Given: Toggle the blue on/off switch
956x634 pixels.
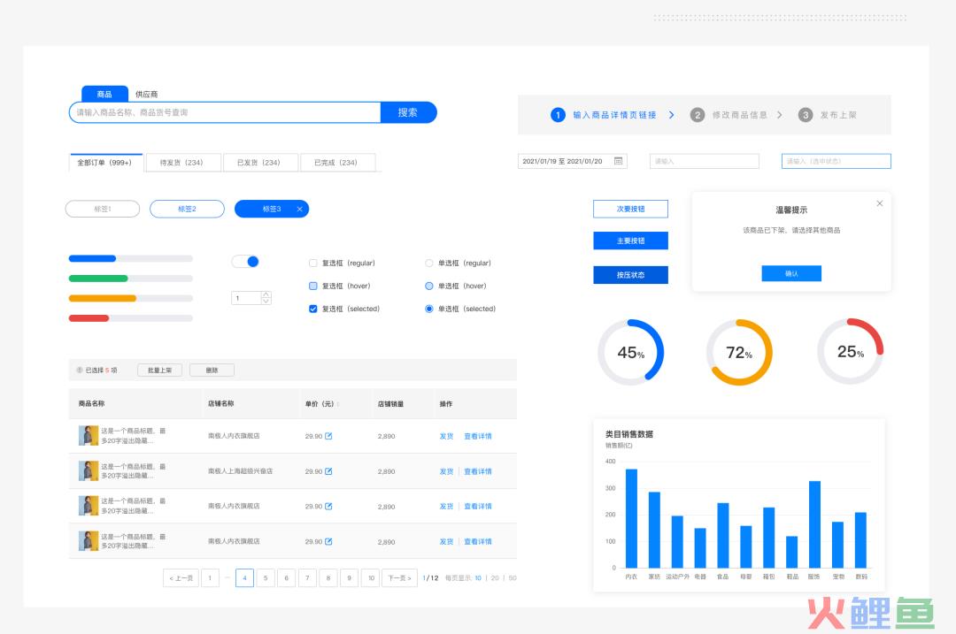Looking at the screenshot, I should point(245,262).
